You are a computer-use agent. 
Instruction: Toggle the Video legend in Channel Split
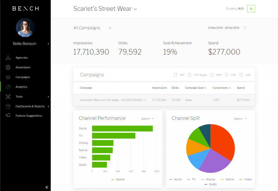pos(245,180)
